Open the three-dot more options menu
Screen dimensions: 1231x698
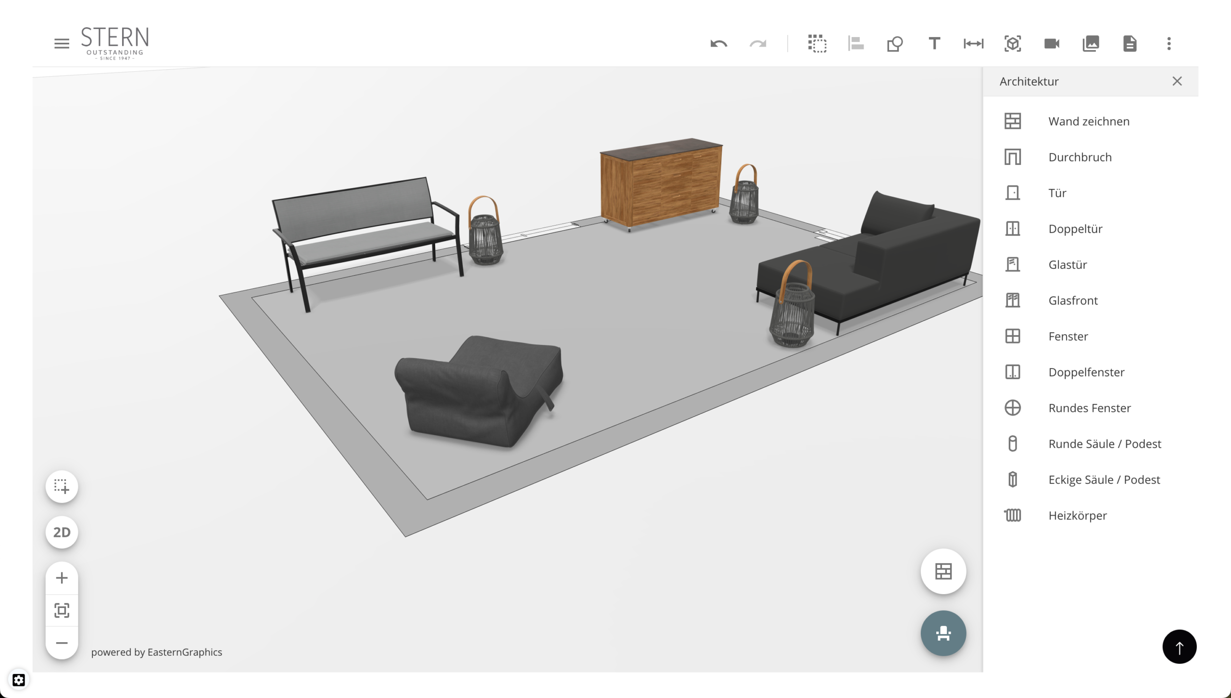pos(1169,44)
